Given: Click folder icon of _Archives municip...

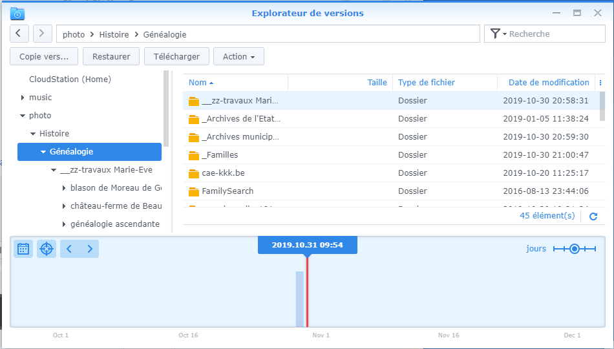Looking at the screenshot, I should pos(194,137).
